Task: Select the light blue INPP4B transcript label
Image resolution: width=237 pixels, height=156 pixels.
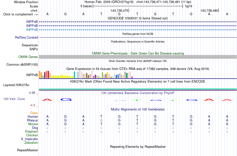Action: tap(32, 30)
